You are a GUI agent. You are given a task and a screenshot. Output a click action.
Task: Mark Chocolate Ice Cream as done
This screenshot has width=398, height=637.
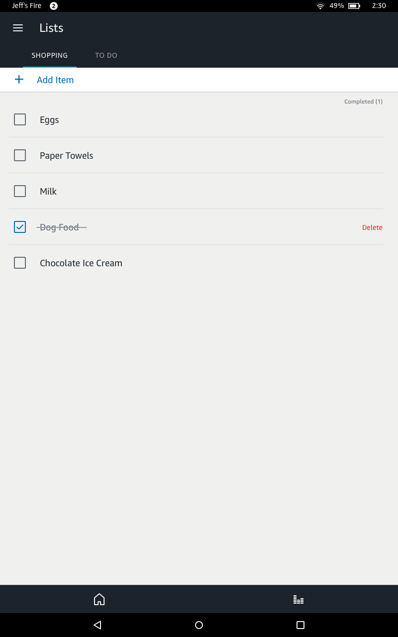(x=20, y=263)
